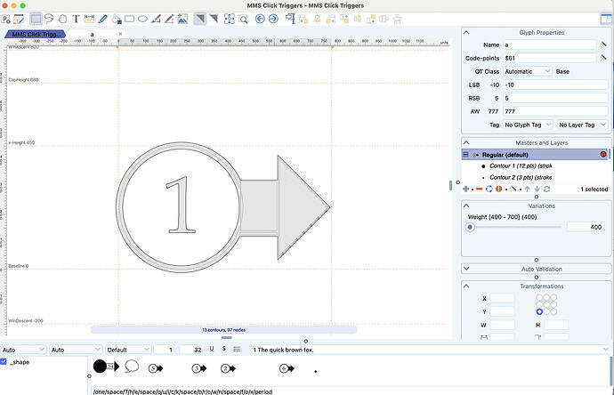Click the red minus remove layer icon
This screenshot has height=395, width=614.
click(480, 189)
